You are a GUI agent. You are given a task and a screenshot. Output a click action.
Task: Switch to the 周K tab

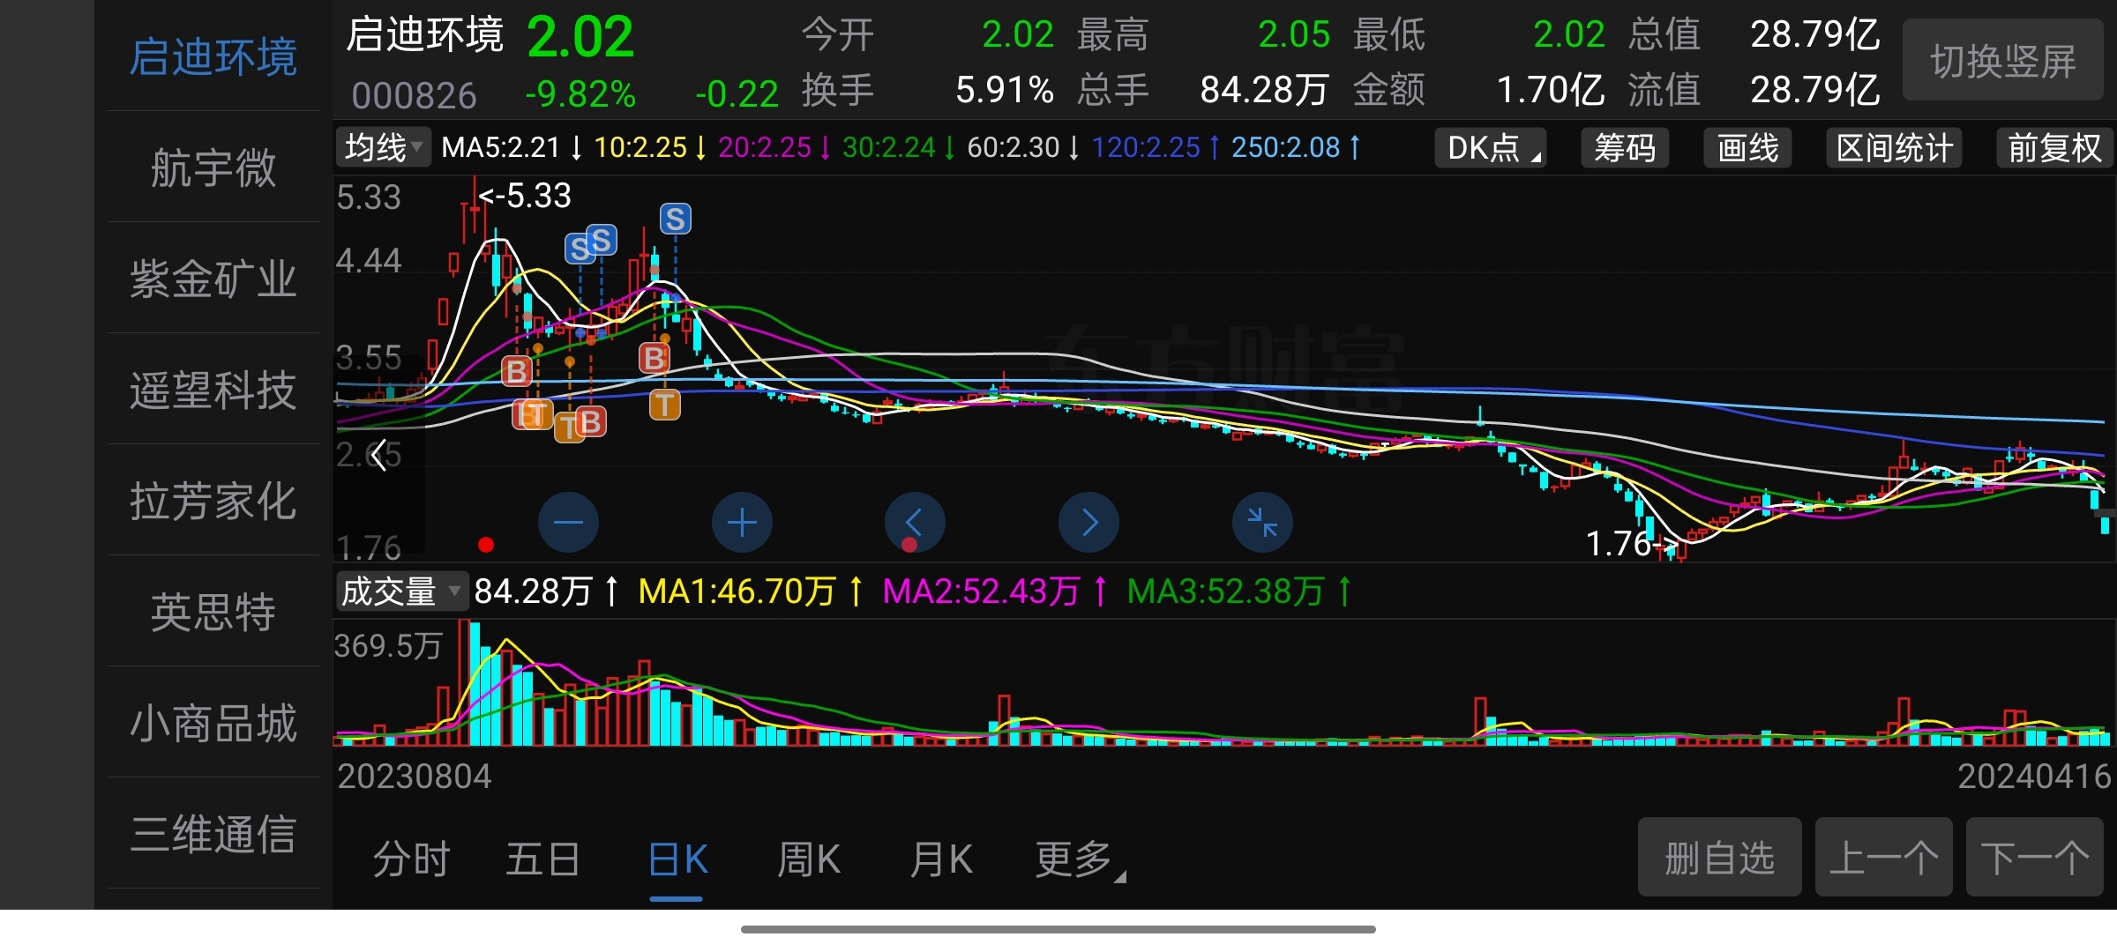click(x=808, y=859)
